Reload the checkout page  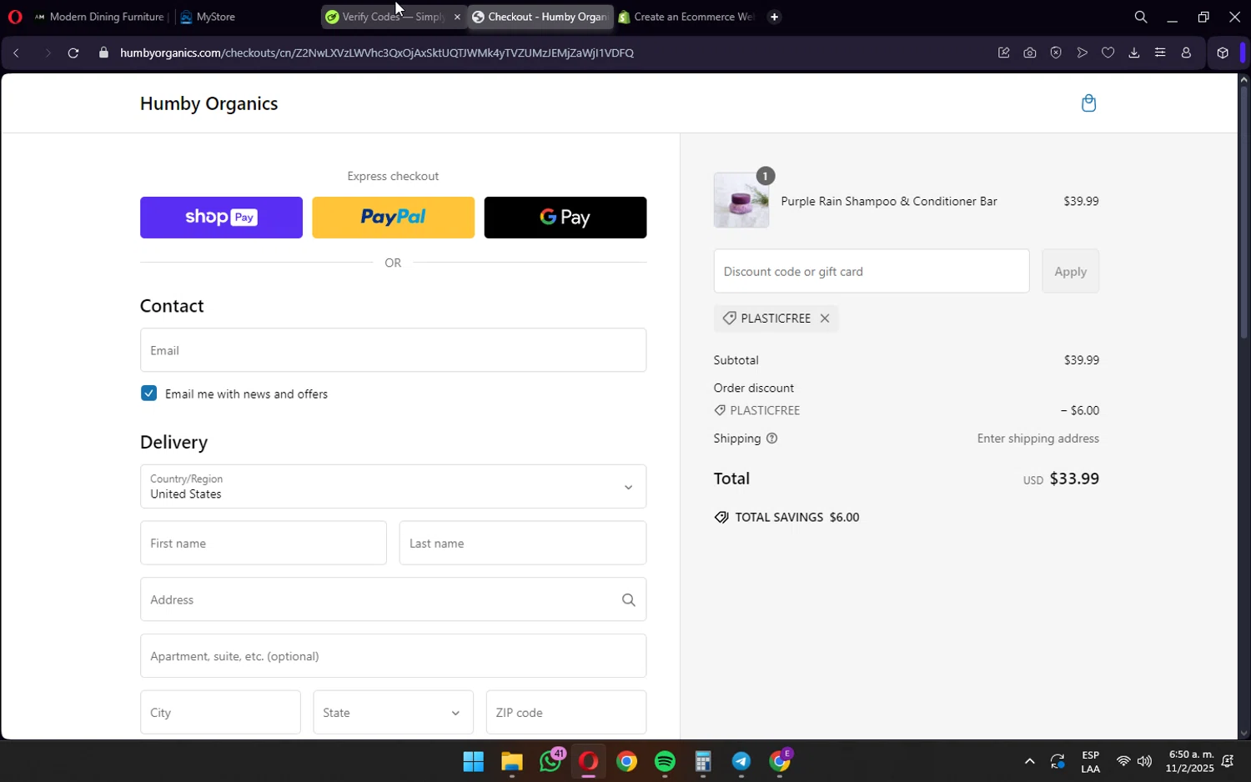pos(73,53)
